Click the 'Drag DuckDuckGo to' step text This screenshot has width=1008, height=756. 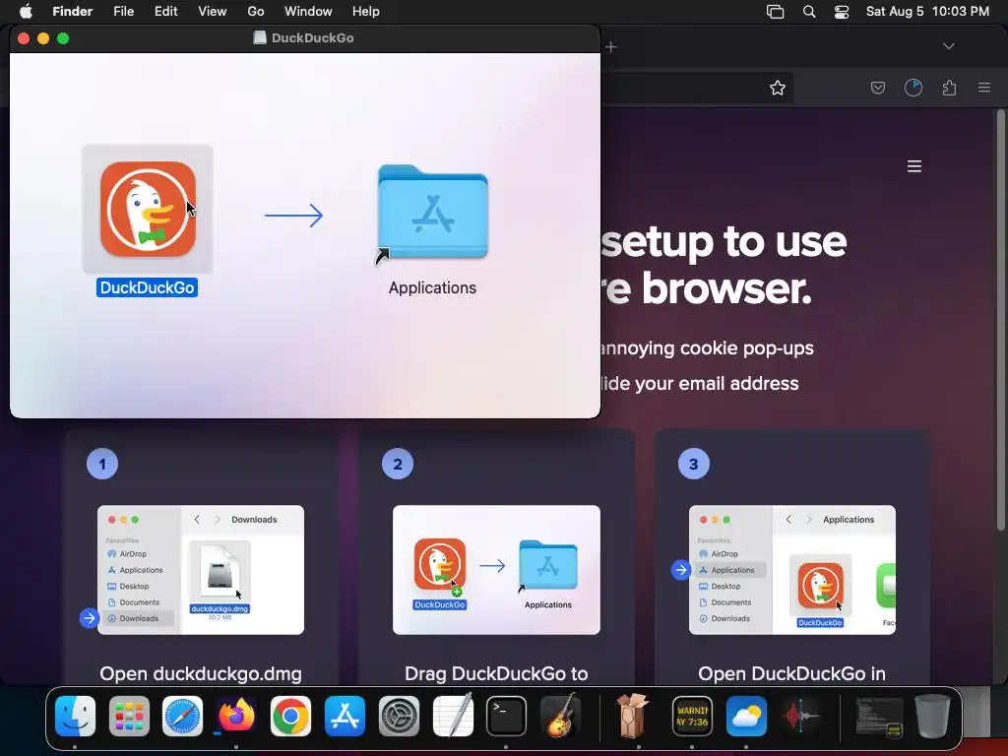click(x=496, y=673)
